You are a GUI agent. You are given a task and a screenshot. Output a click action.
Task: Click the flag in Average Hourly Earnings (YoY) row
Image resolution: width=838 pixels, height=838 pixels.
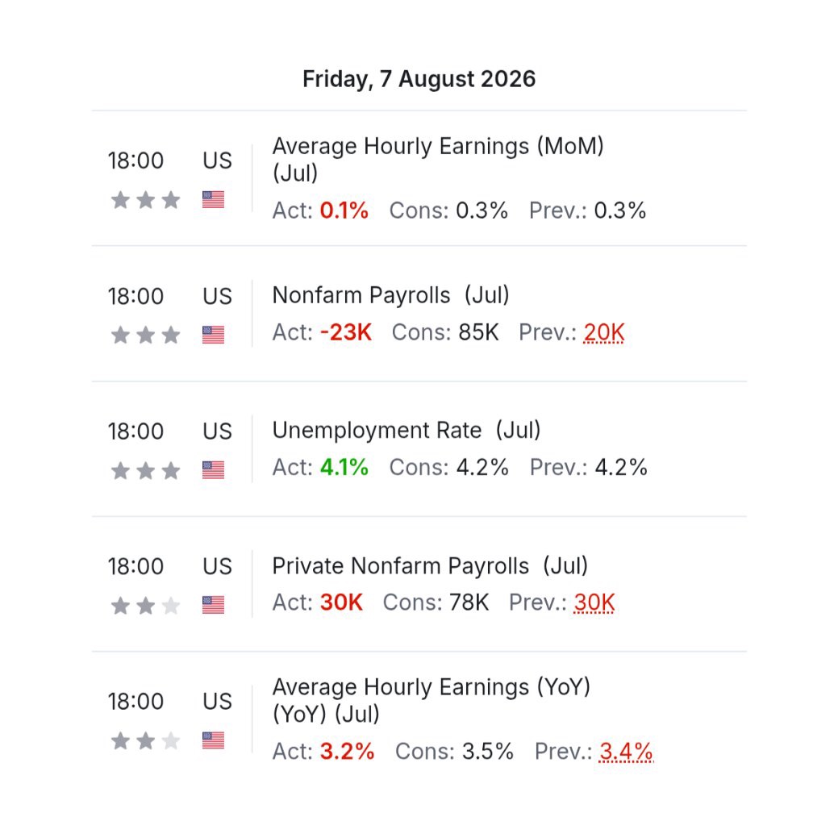(x=213, y=740)
